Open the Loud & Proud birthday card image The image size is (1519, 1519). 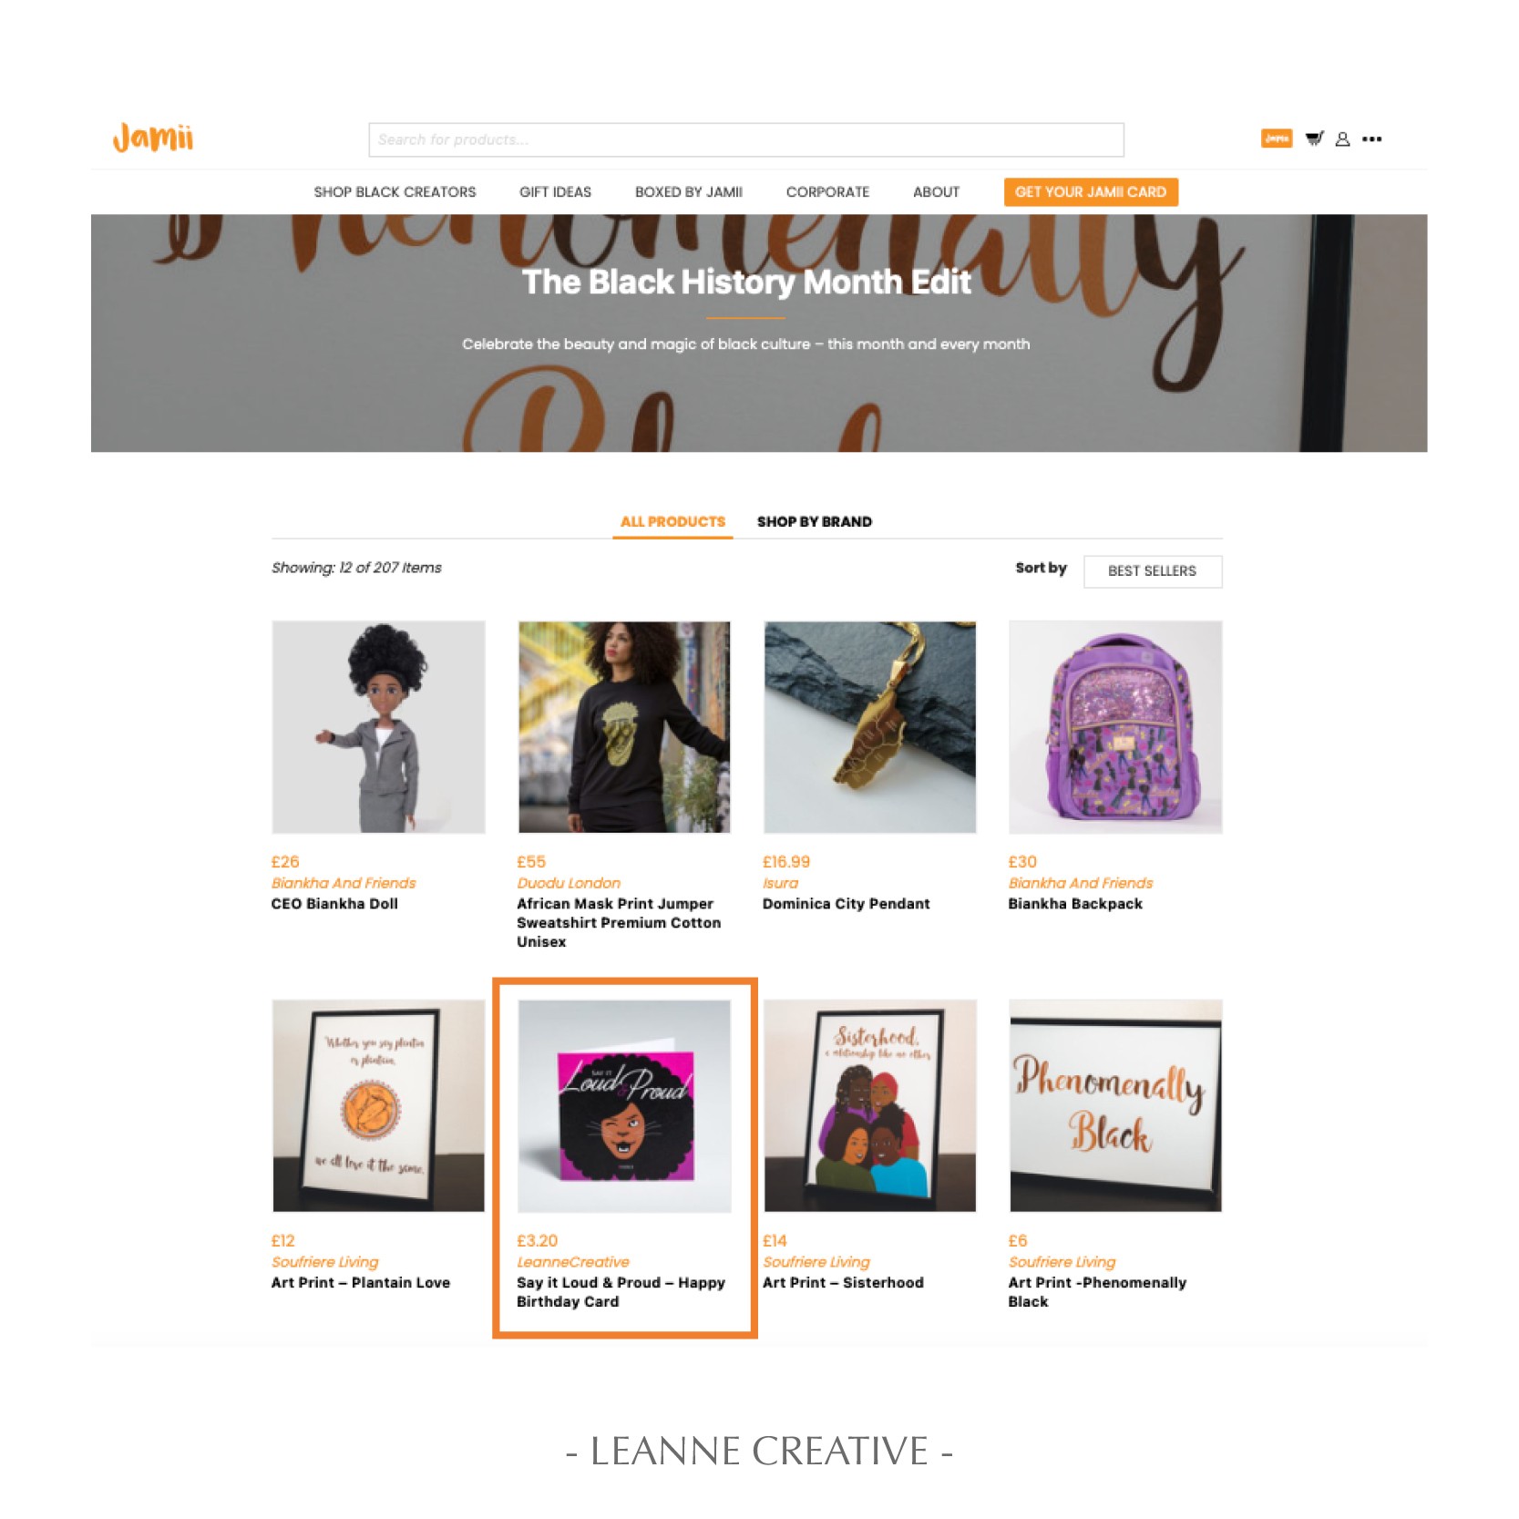[624, 1106]
